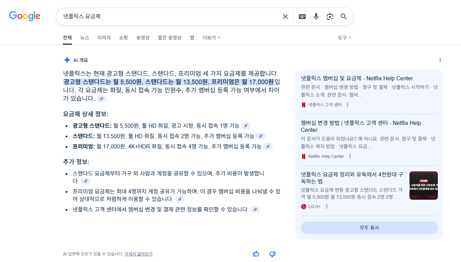Give the AI answer a thumbs down
Viewport: 461px width, 262px height.
tap(272, 254)
